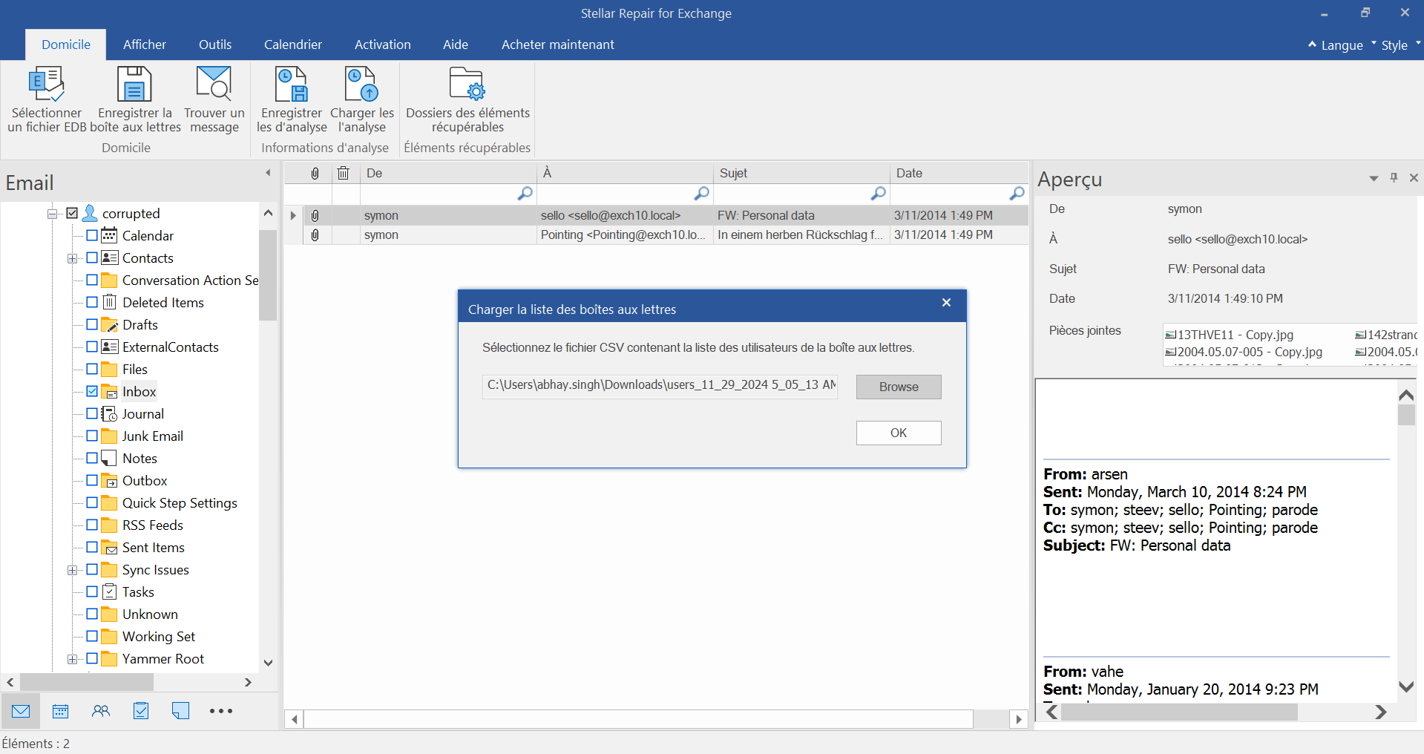Close the Aperçu preview panel
This screenshot has width=1424, height=754.
coord(1414,178)
